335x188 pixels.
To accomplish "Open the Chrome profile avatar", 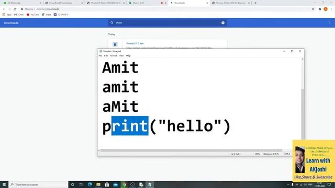I will click(326, 9).
